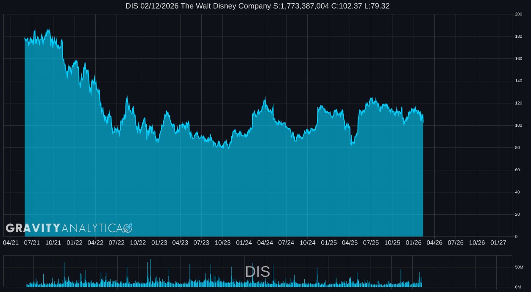The image size is (531, 292).
Task: Click the 04/25 x-axis date label
Action: pos(350,243)
